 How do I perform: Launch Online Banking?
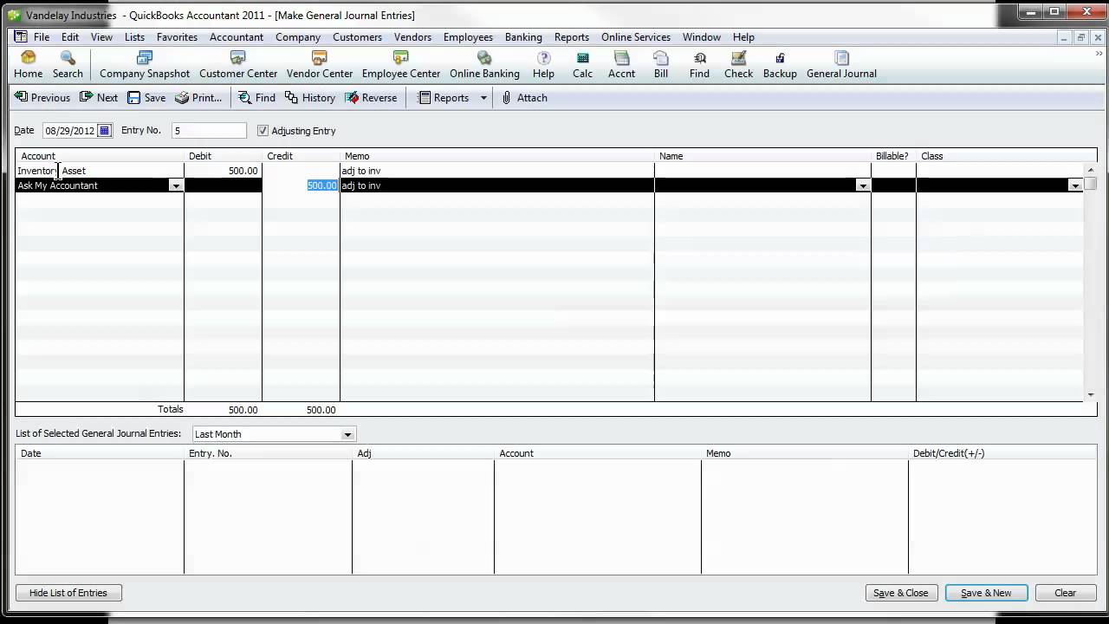click(x=484, y=65)
